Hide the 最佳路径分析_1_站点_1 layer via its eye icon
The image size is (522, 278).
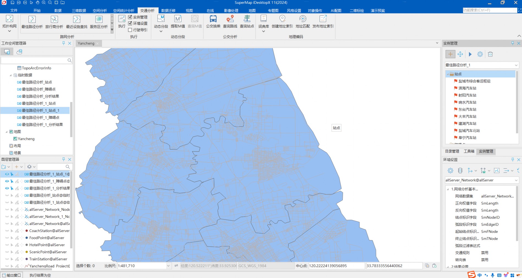pos(7,174)
